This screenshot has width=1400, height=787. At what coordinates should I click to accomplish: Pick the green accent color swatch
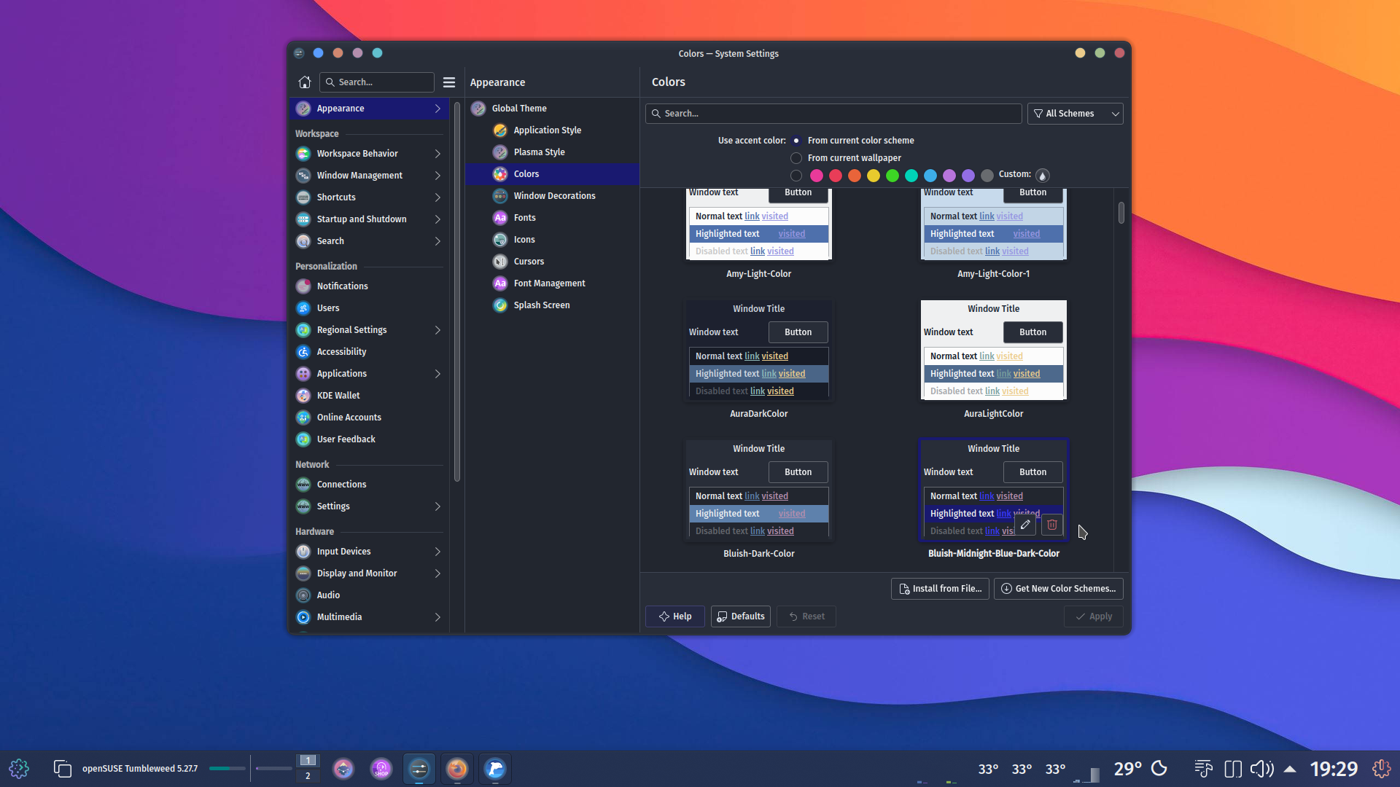coord(892,176)
